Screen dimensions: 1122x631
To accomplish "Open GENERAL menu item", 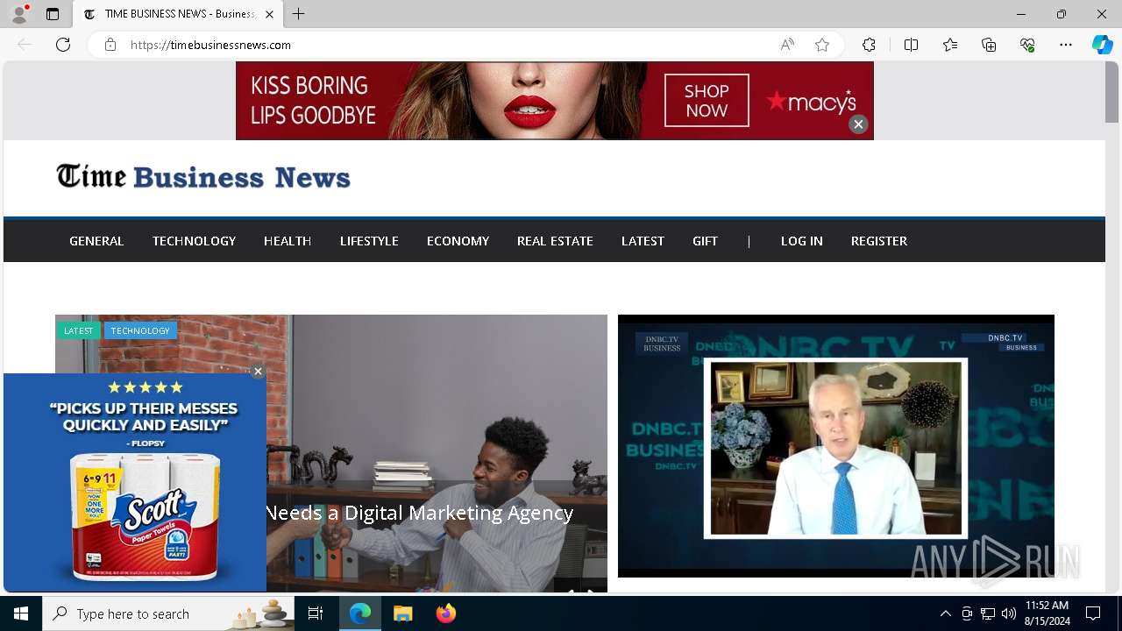I will (x=96, y=241).
